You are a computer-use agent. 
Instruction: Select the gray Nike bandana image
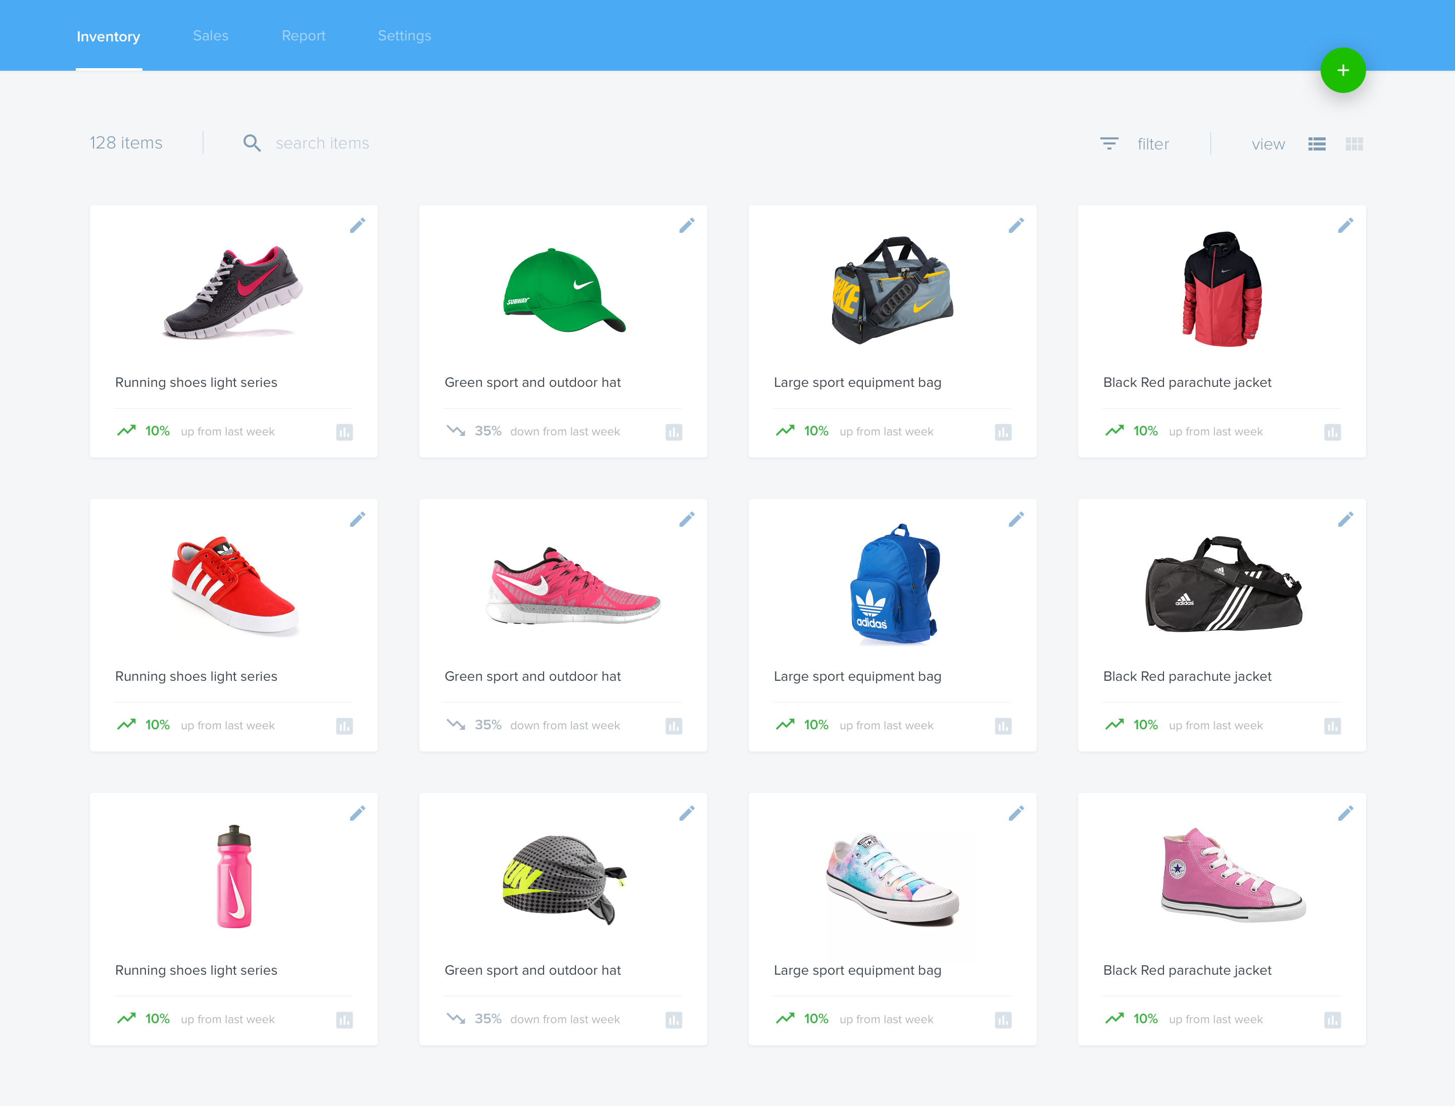click(564, 880)
